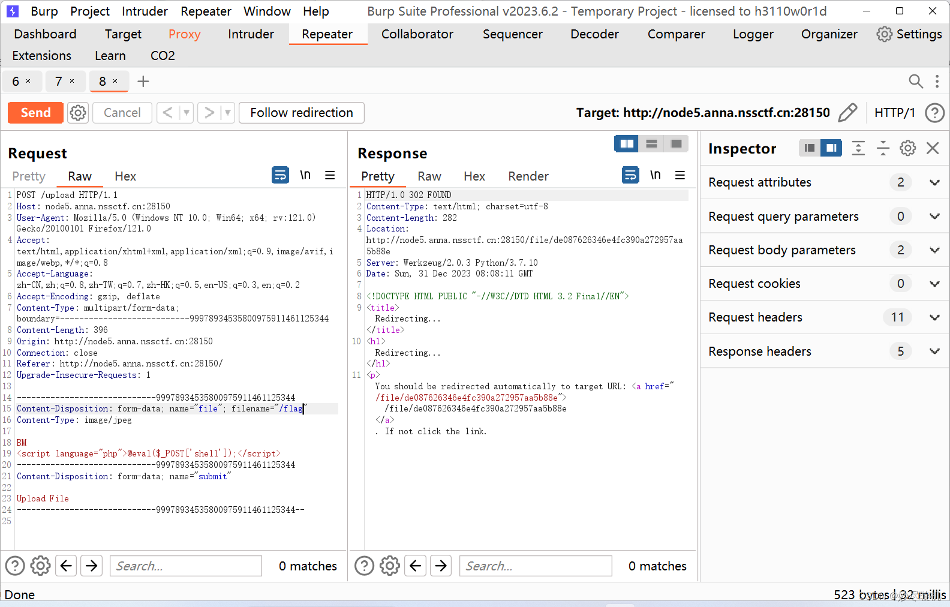Screen dimensions: 950x607
Task: Open the Proxy tool tab
Action: [184, 34]
